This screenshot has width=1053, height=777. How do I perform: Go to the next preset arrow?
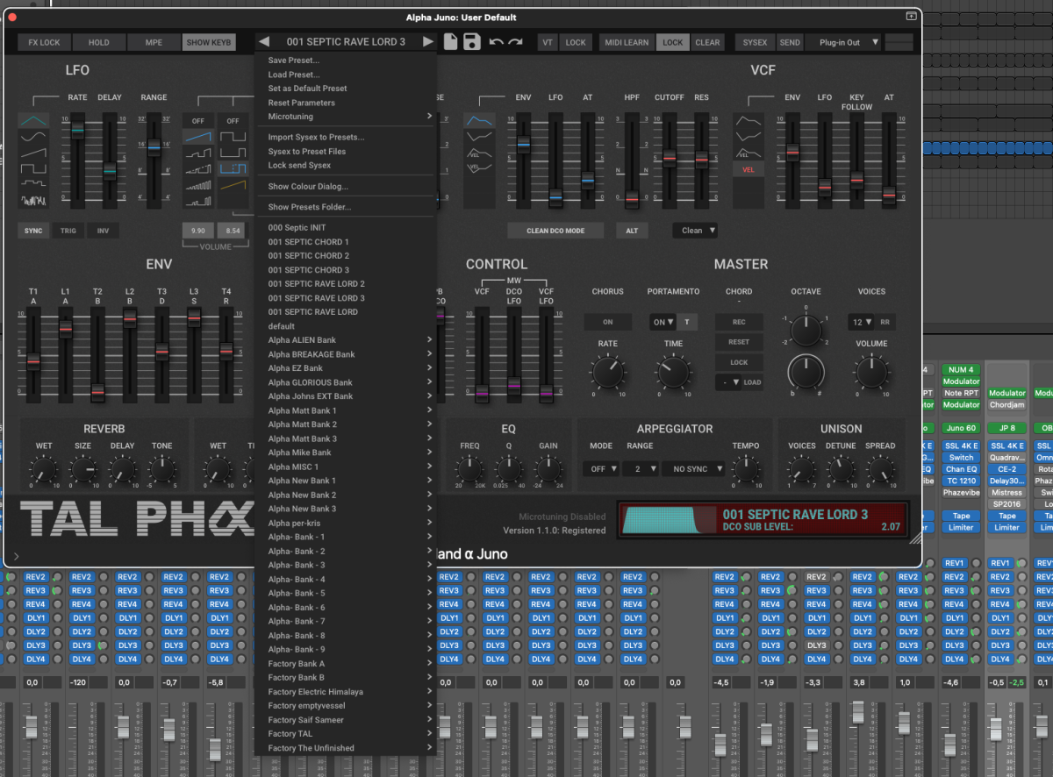pyautogui.click(x=427, y=42)
